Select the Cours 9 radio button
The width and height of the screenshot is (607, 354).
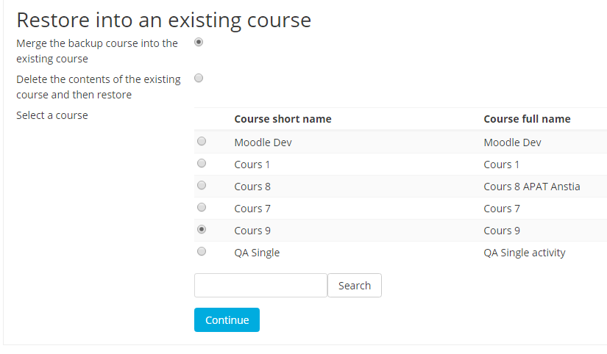(x=202, y=229)
